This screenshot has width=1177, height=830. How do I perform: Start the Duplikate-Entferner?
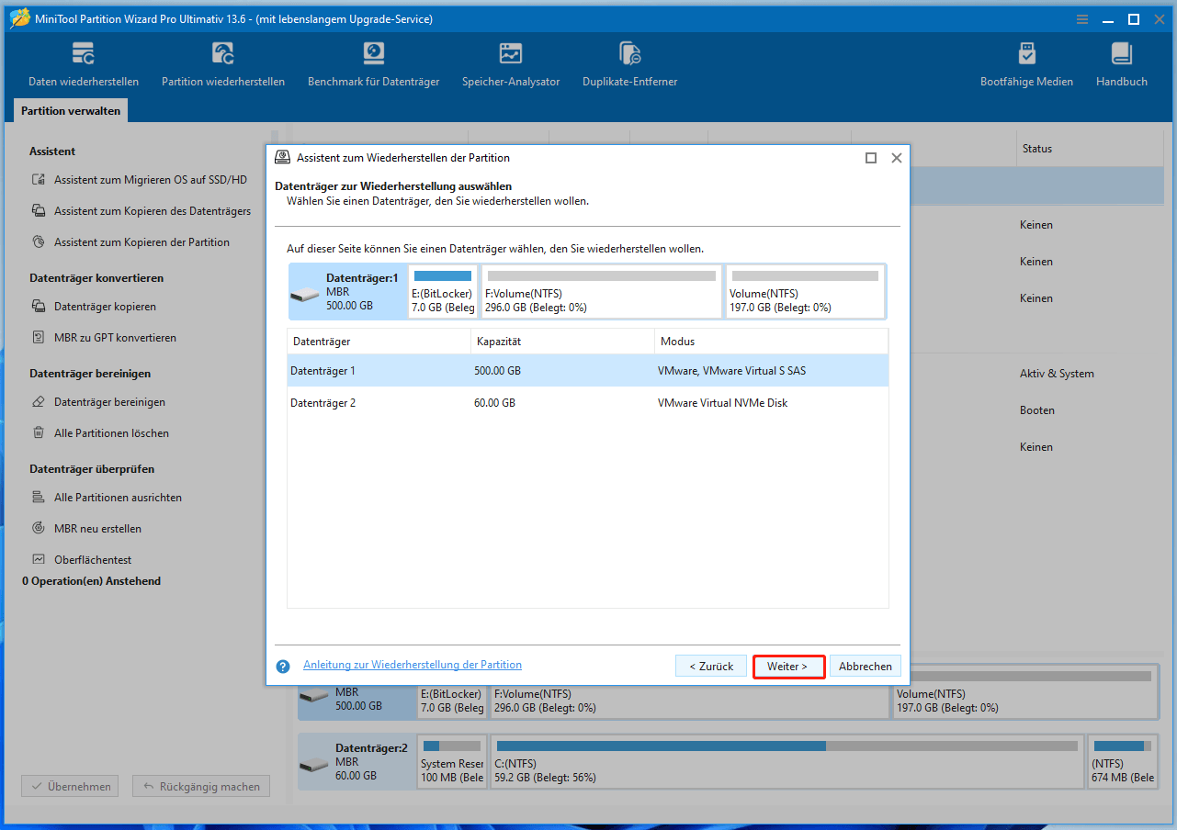click(x=629, y=62)
